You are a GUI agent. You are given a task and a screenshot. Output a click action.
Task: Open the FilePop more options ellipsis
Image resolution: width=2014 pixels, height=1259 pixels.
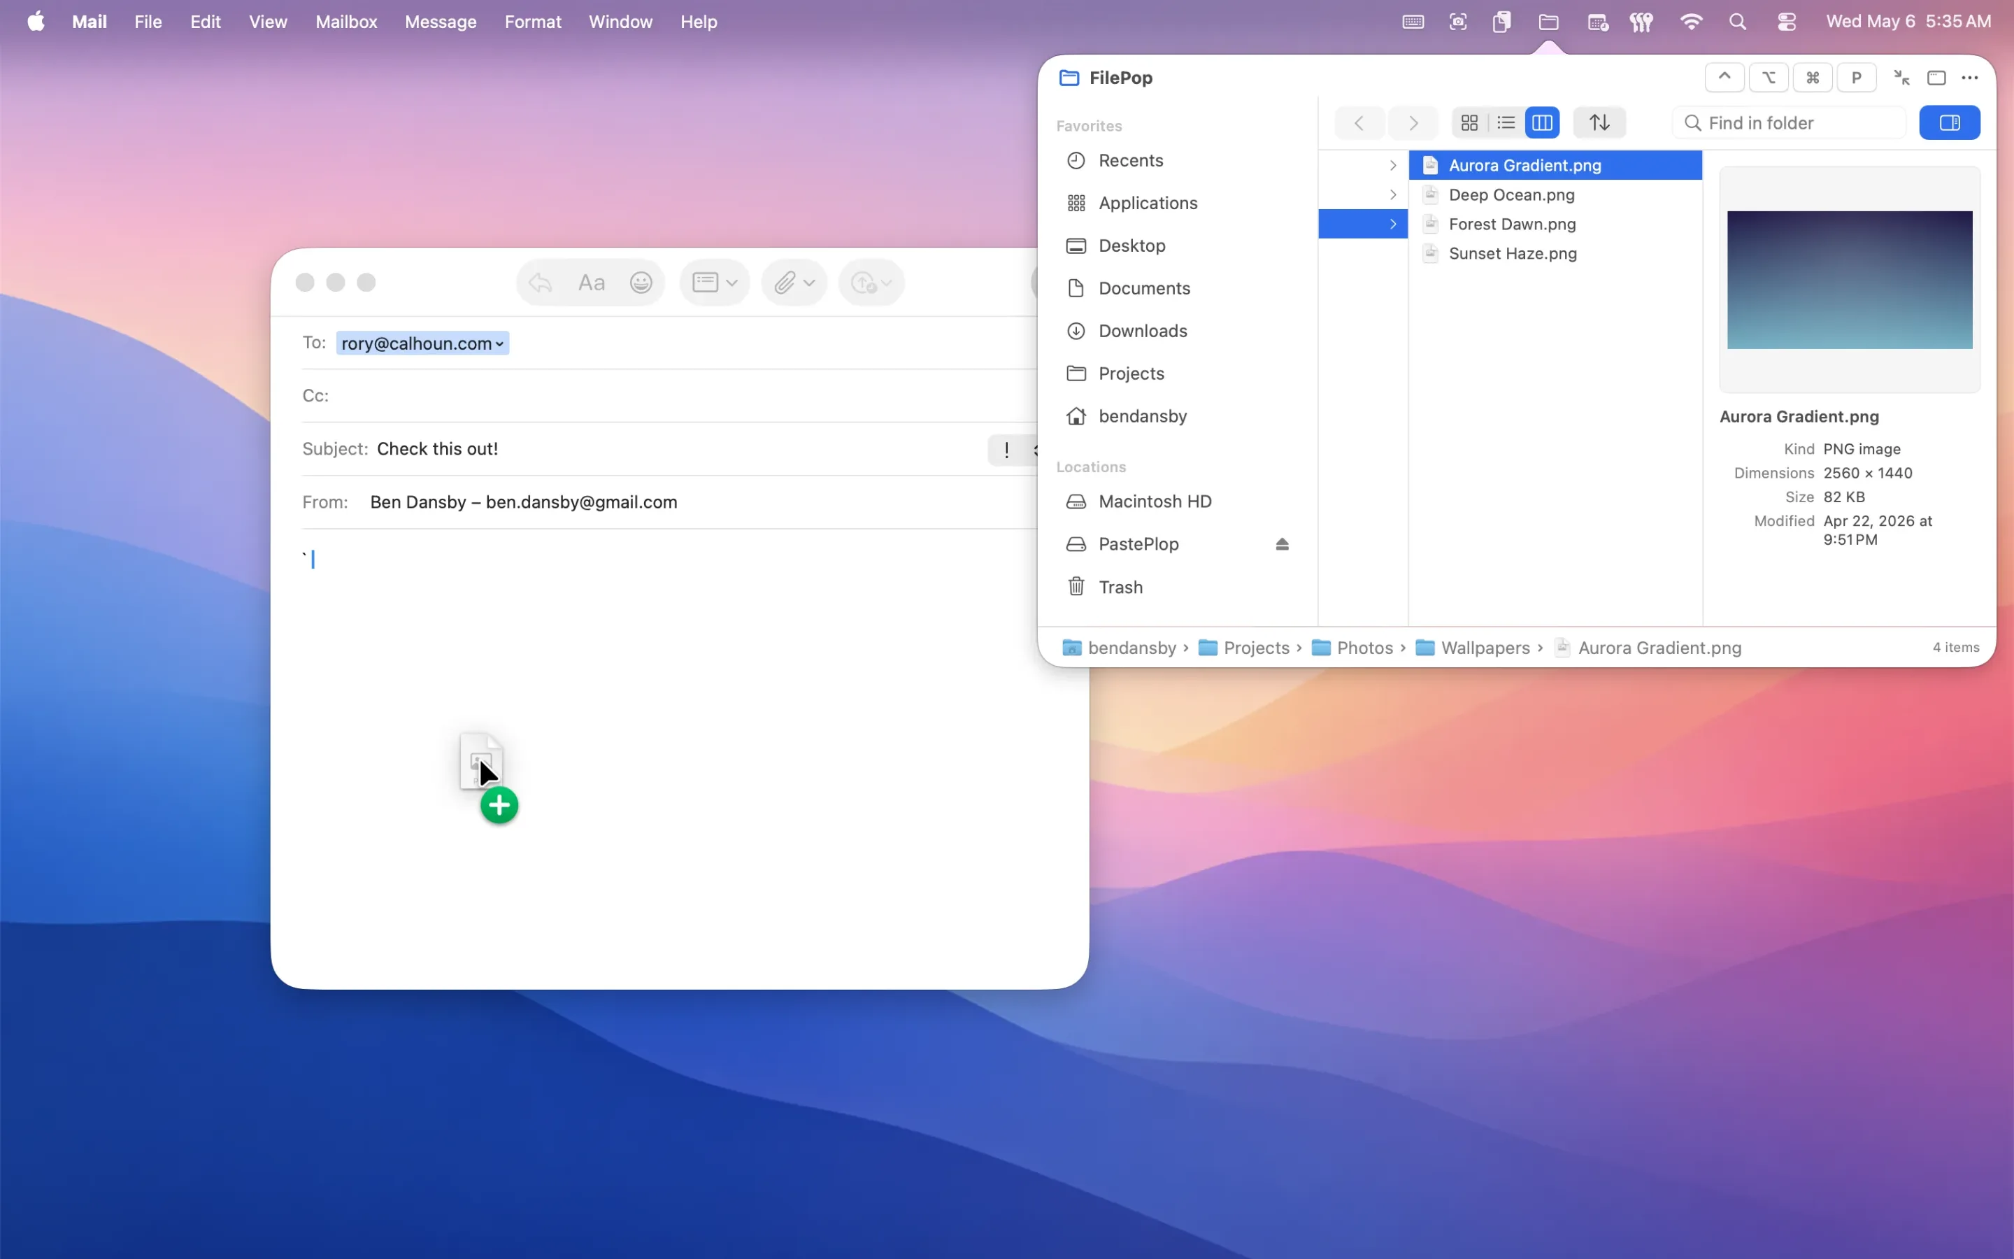click(1969, 78)
